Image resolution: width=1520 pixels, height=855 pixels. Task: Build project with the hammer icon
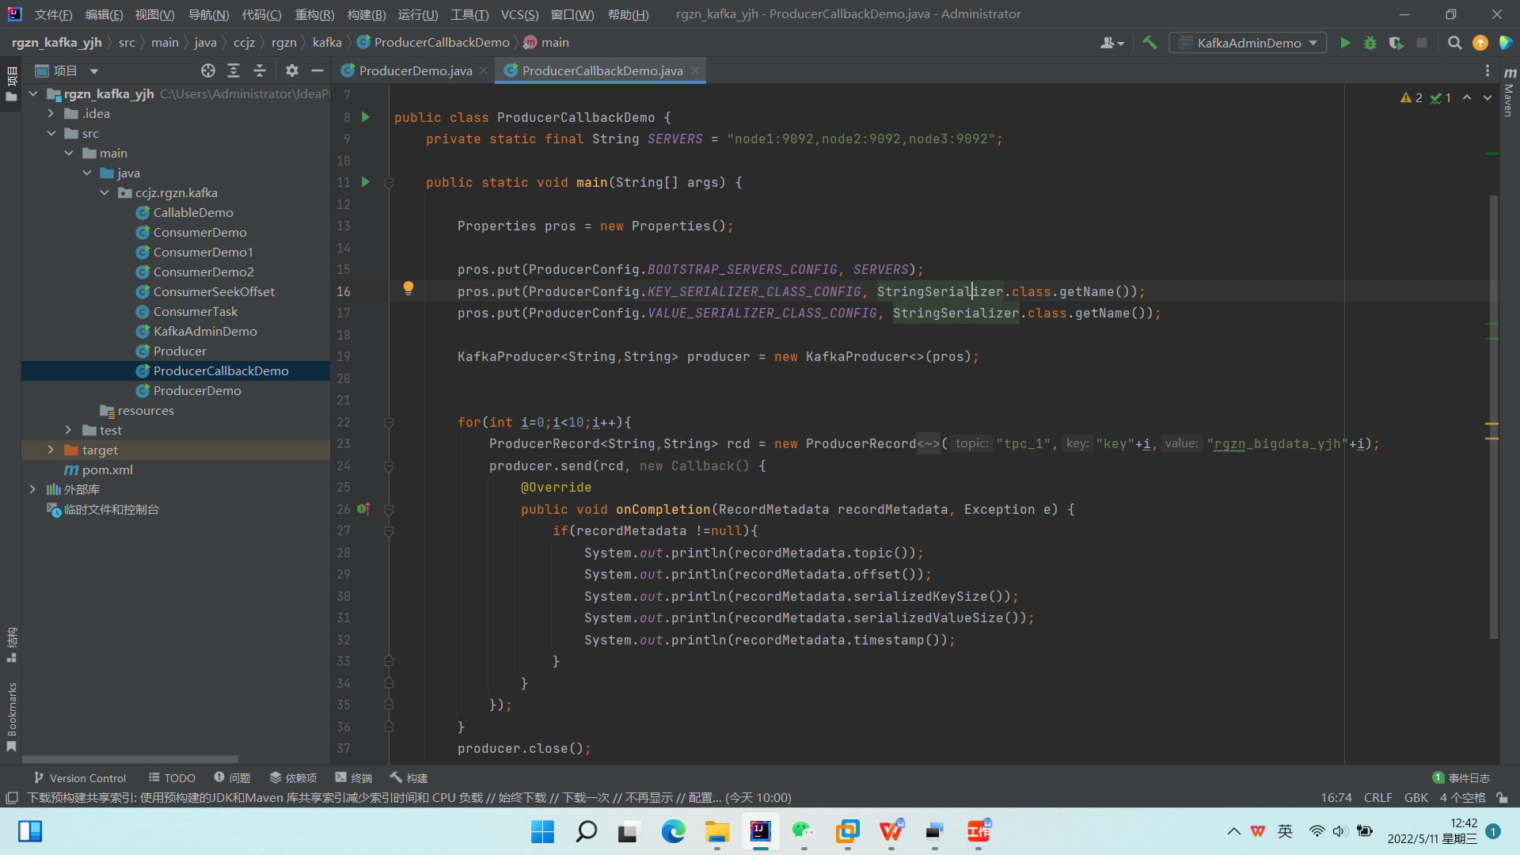point(1149,43)
